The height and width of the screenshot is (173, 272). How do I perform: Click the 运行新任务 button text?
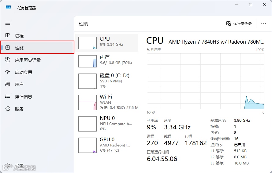pos(243,24)
